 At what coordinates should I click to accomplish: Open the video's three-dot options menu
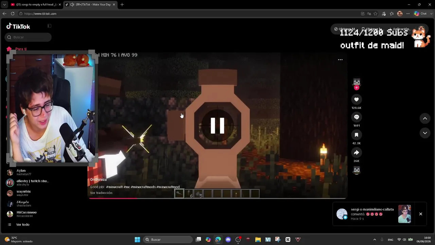[x=340, y=60]
